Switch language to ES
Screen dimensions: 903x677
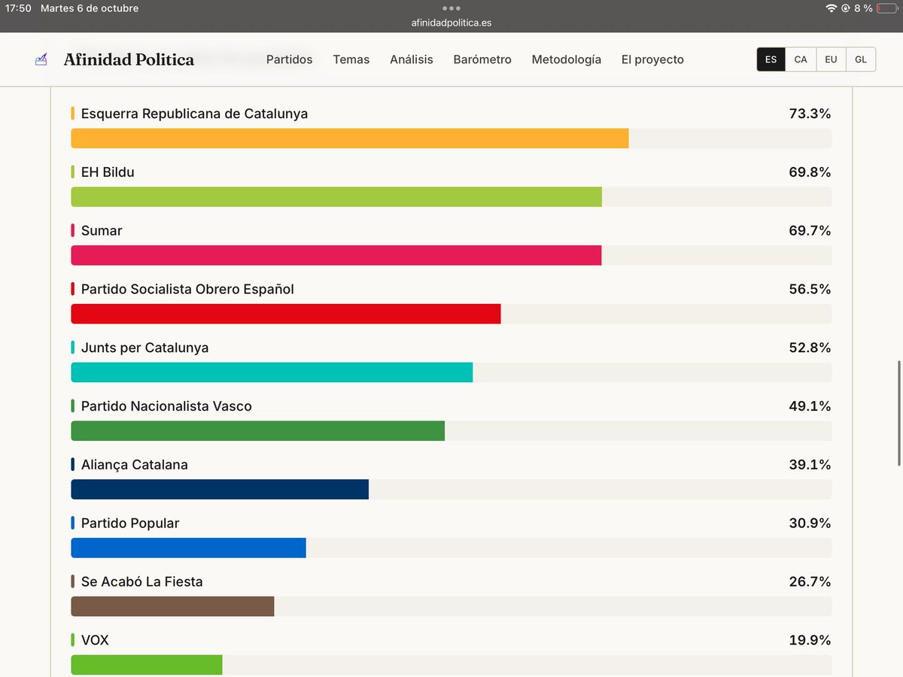tap(771, 59)
